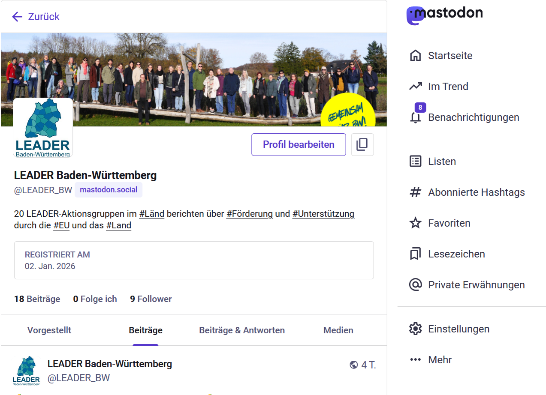Viewport: 546px width, 395px height.
Task: Open Einstellungen gear icon
Action: 415,329
